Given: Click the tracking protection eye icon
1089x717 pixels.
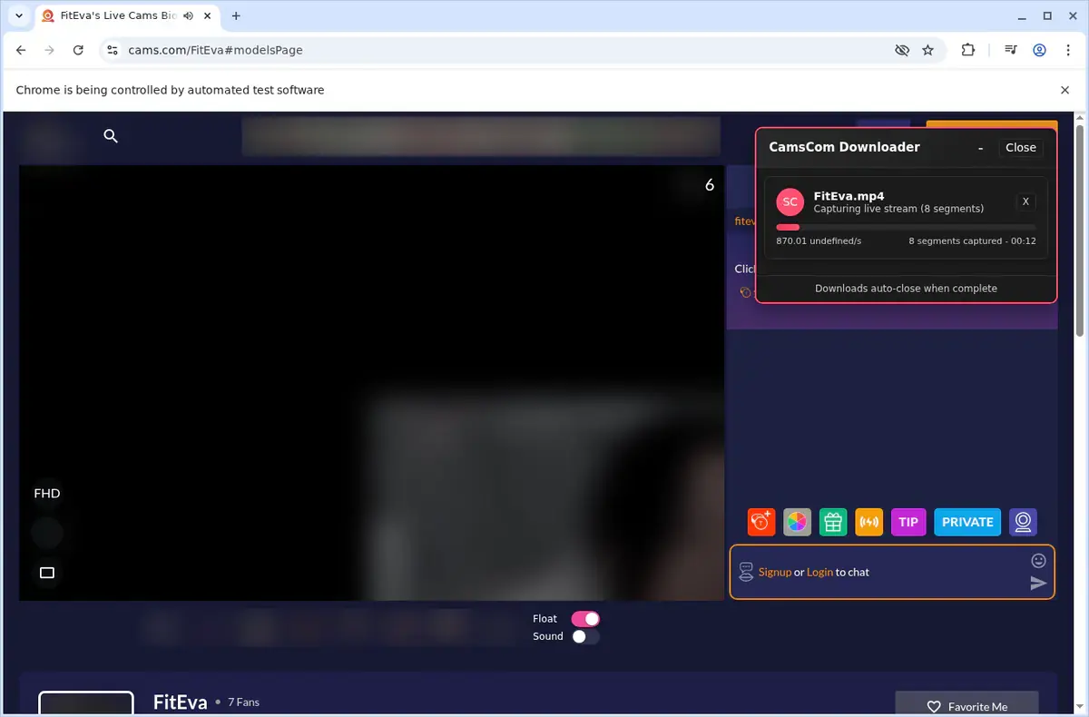Looking at the screenshot, I should click(901, 51).
